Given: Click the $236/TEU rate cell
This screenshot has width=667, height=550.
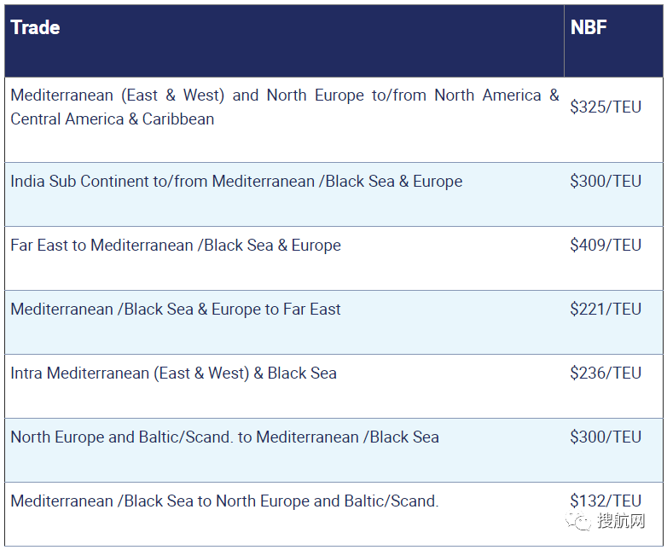Looking at the screenshot, I should 606,373.
